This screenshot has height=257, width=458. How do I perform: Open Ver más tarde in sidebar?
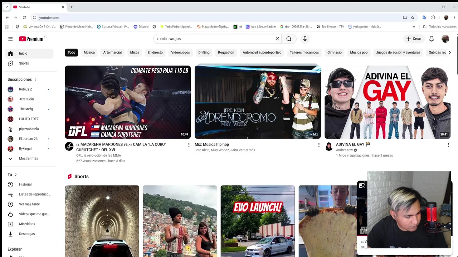(29, 204)
